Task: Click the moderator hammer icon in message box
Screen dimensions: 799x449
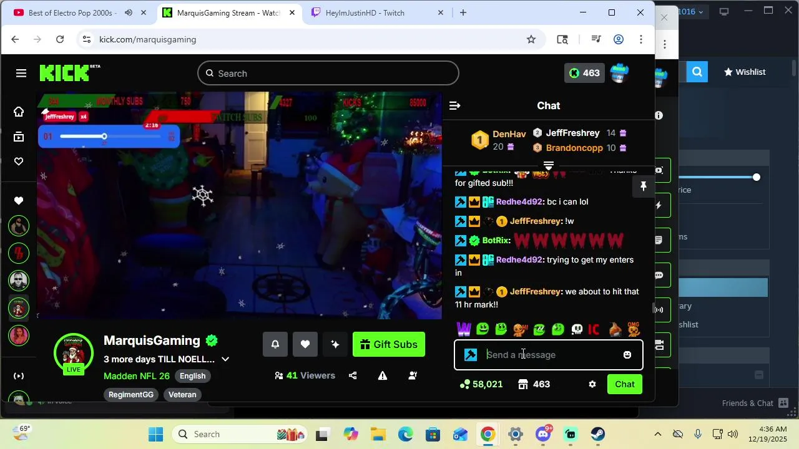Action: [x=471, y=355]
